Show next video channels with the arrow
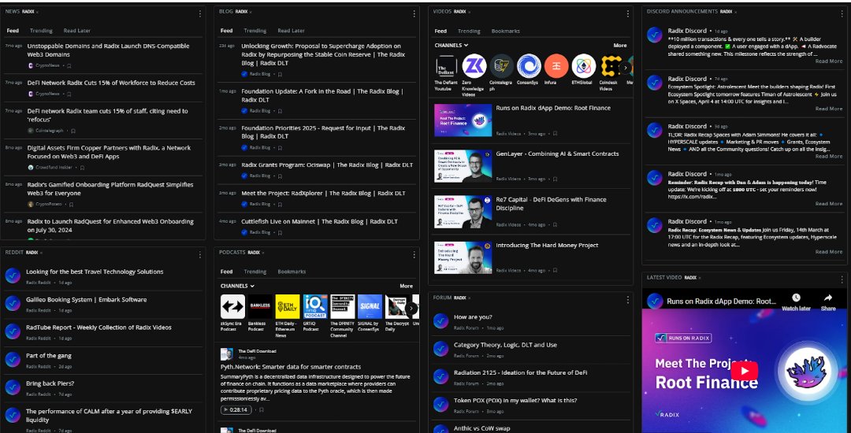The width and height of the screenshot is (851, 433). (x=625, y=68)
